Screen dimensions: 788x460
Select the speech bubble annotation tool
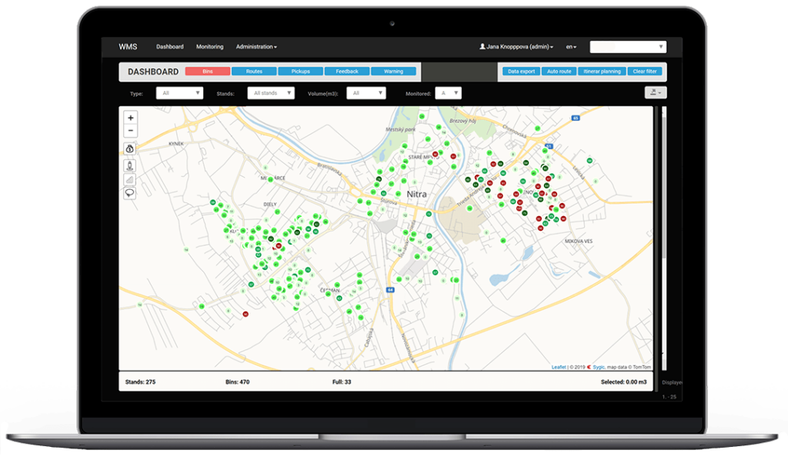(129, 192)
